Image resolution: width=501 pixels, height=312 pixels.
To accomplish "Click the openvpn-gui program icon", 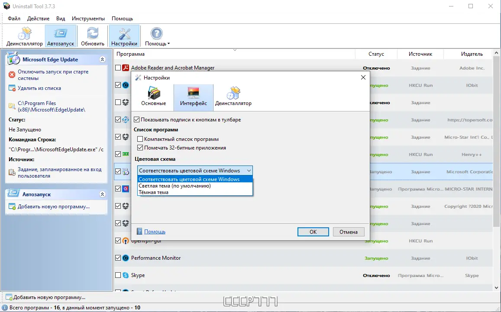I will [126, 241].
